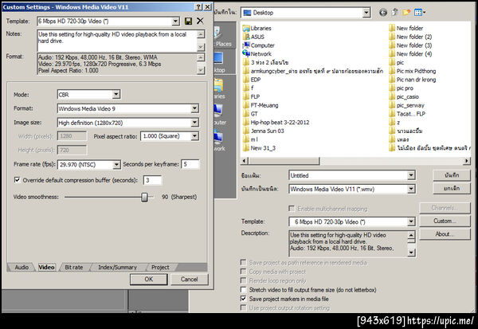Click the Video smoothness slider handle
478x329 pixels.
coord(144,197)
